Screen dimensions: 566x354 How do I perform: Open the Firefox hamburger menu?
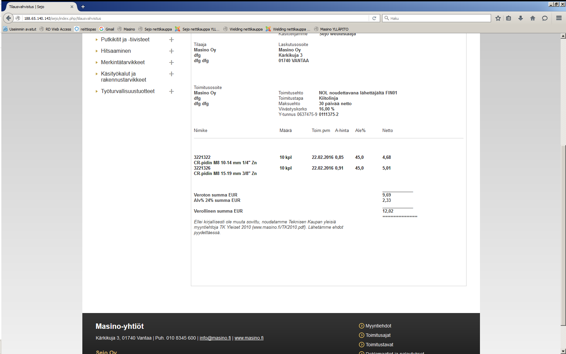(559, 18)
